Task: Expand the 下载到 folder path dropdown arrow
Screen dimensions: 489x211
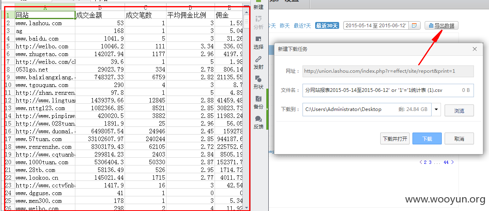Action: coord(436,109)
